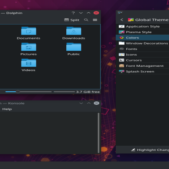Maximize the Dolphin window

pyautogui.click(x=89, y=13)
